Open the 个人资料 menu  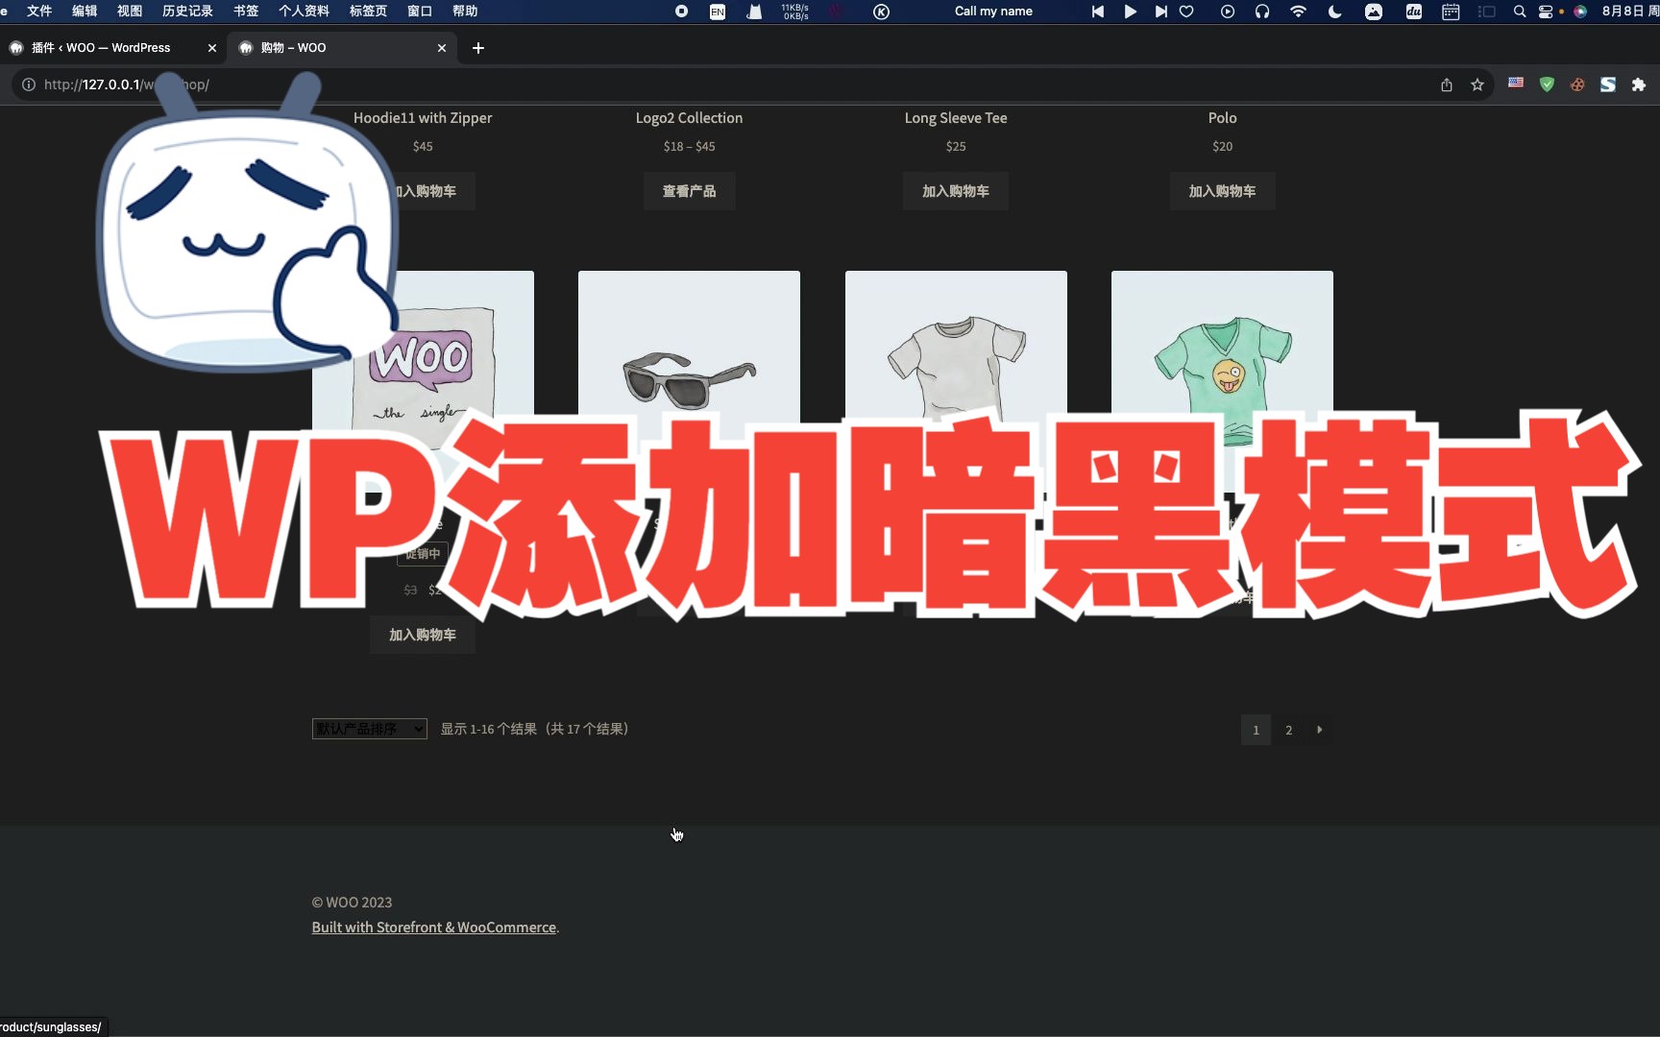304,12
